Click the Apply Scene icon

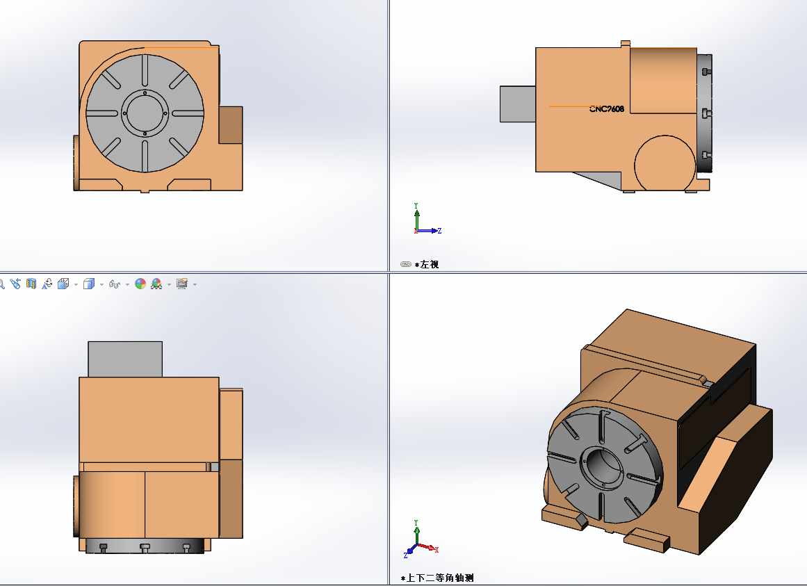pyautogui.click(x=156, y=284)
